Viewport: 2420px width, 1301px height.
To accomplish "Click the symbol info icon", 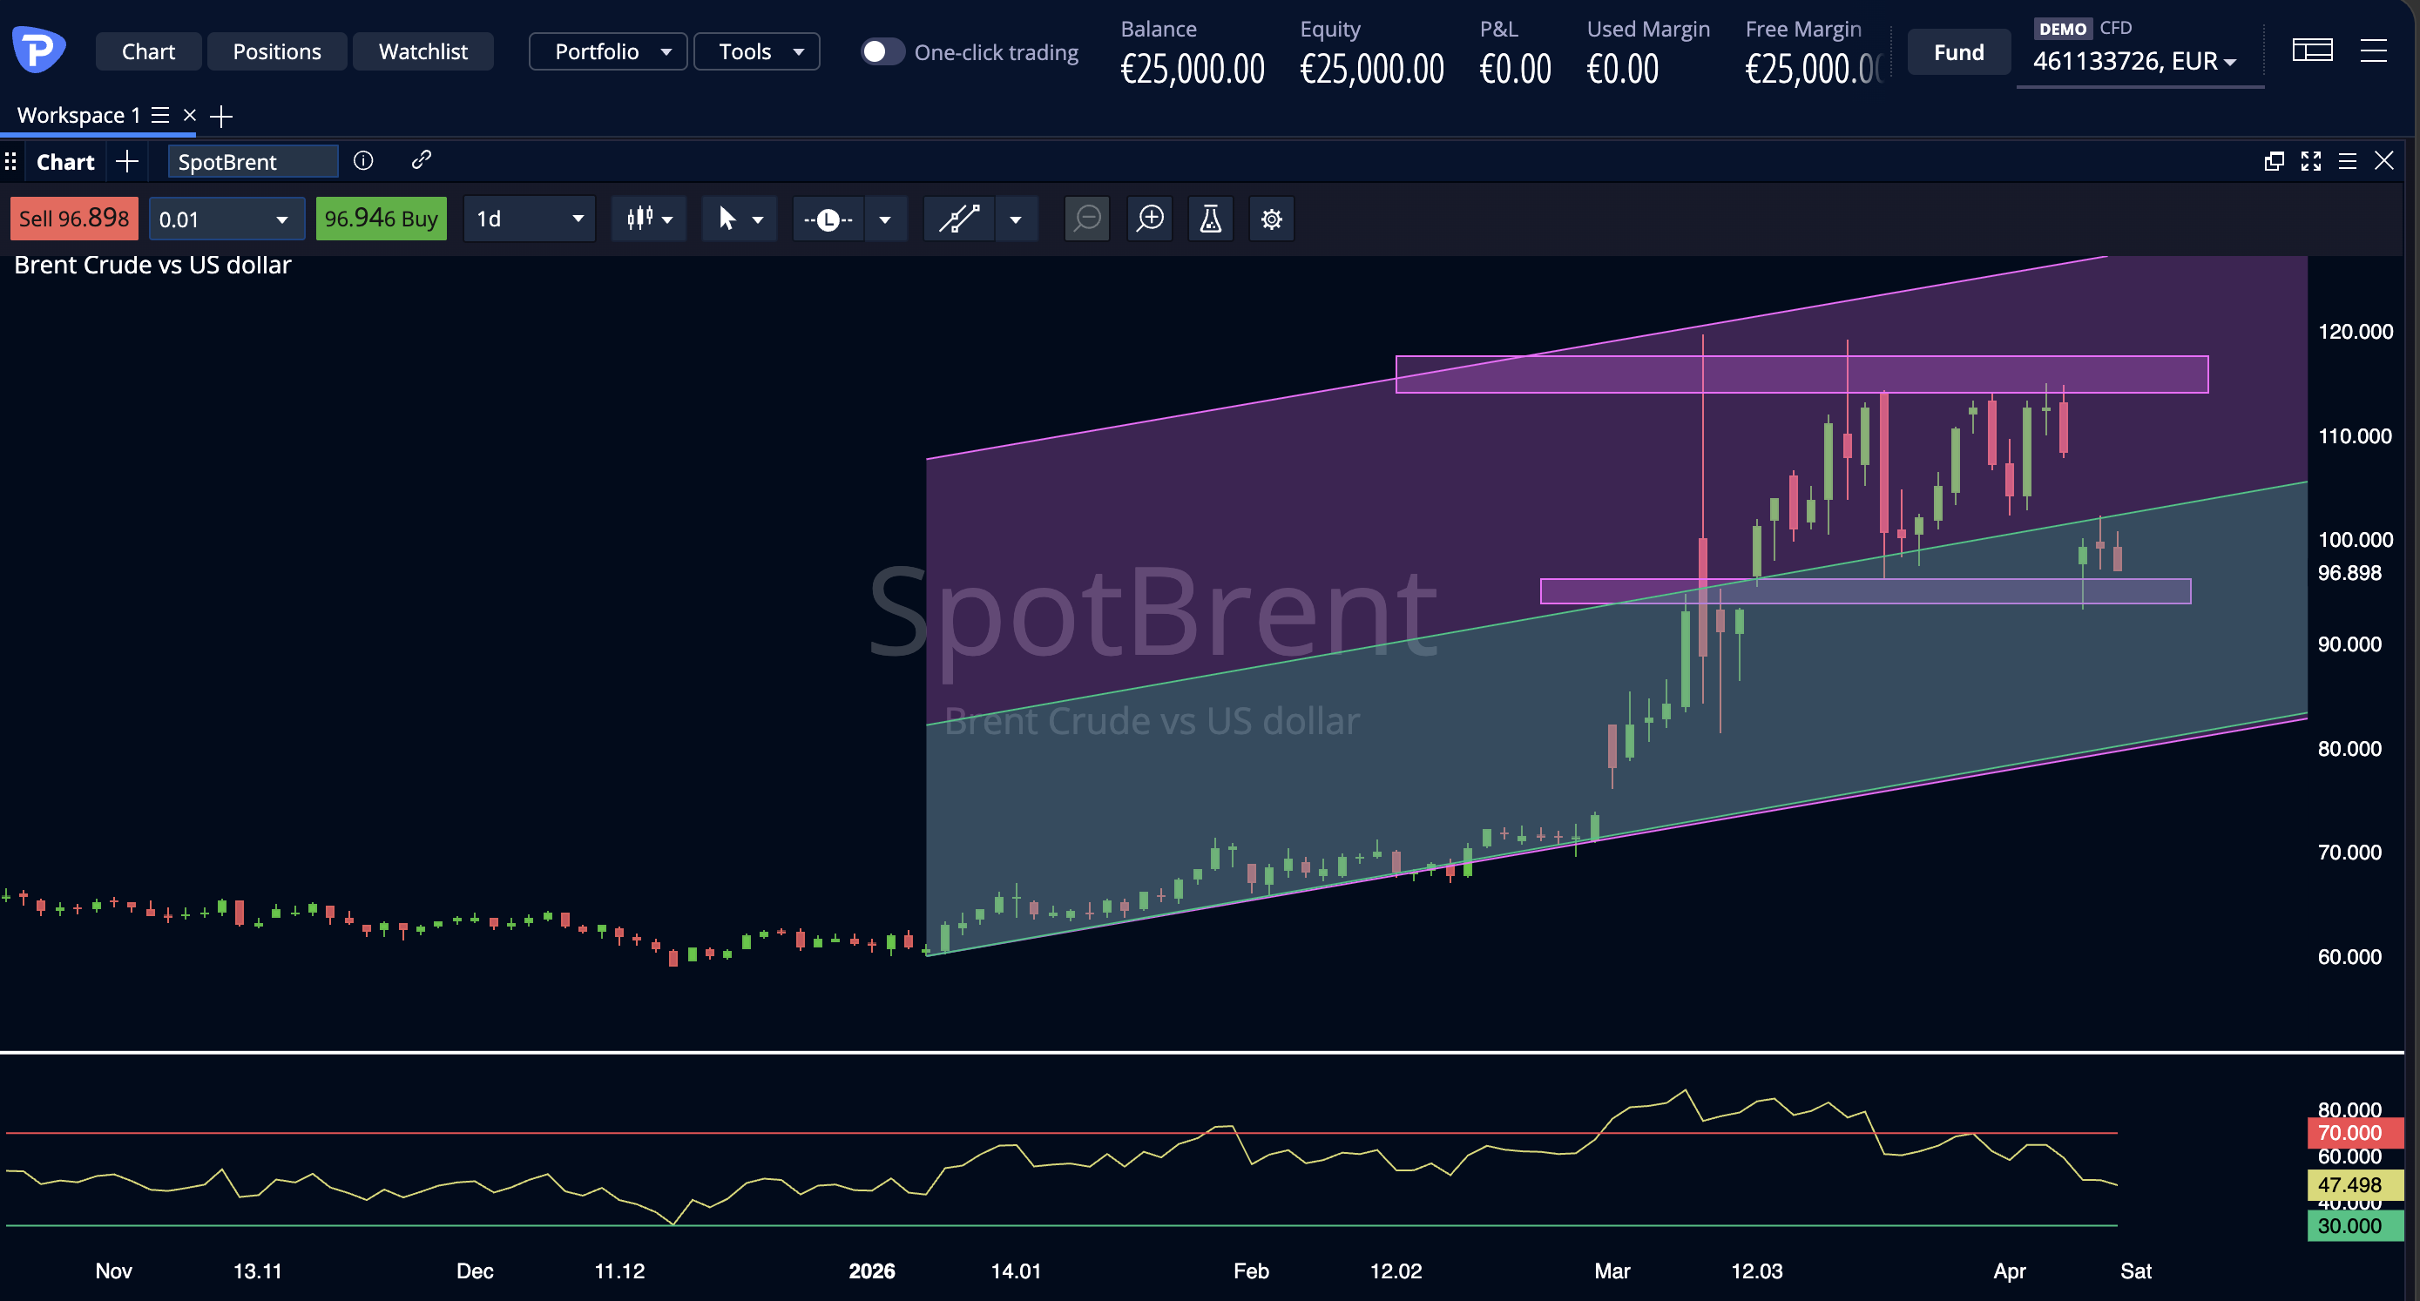I will coord(362,160).
